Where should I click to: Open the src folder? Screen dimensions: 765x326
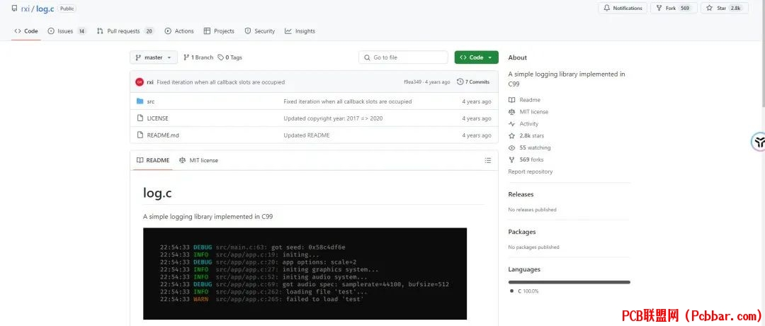[151, 101]
